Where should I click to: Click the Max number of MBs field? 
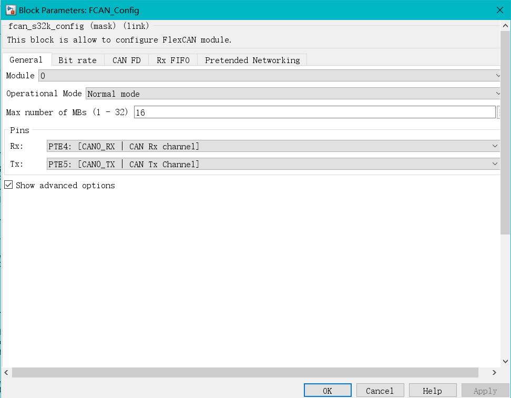[x=314, y=113]
